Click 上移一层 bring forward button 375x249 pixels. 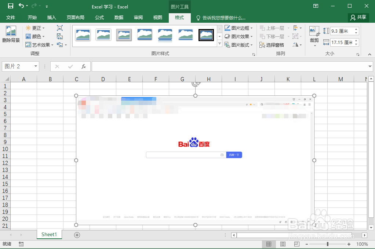pyautogui.click(x=272, y=28)
